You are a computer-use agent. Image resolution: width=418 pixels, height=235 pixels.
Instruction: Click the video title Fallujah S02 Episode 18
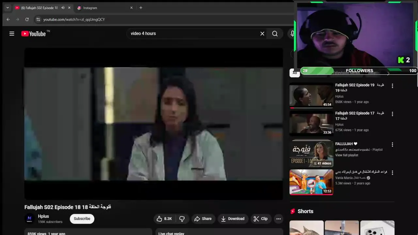(x=68, y=207)
